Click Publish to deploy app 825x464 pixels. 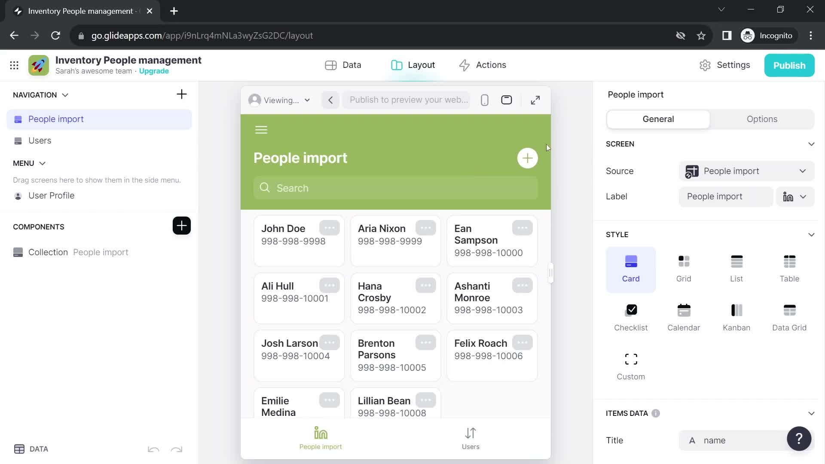point(789,64)
